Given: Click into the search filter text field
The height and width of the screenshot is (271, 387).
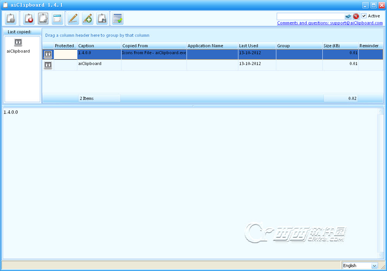Looking at the screenshot, I should (311, 16).
